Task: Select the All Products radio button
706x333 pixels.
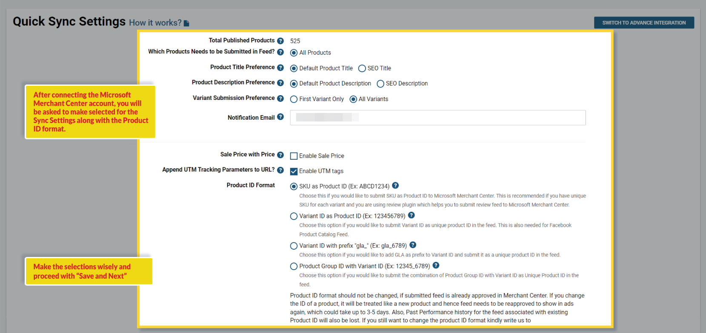Action: tap(294, 53)
